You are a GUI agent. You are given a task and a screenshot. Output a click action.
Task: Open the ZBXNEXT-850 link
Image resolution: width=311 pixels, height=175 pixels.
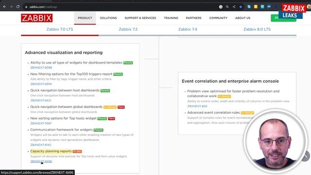click(197, 106)
